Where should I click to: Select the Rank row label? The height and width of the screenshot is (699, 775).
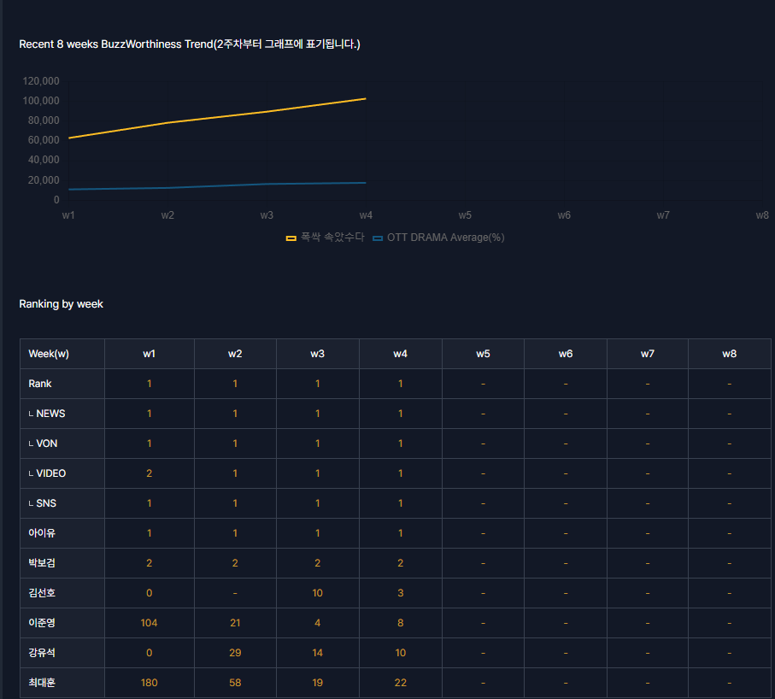coord(40,384)
